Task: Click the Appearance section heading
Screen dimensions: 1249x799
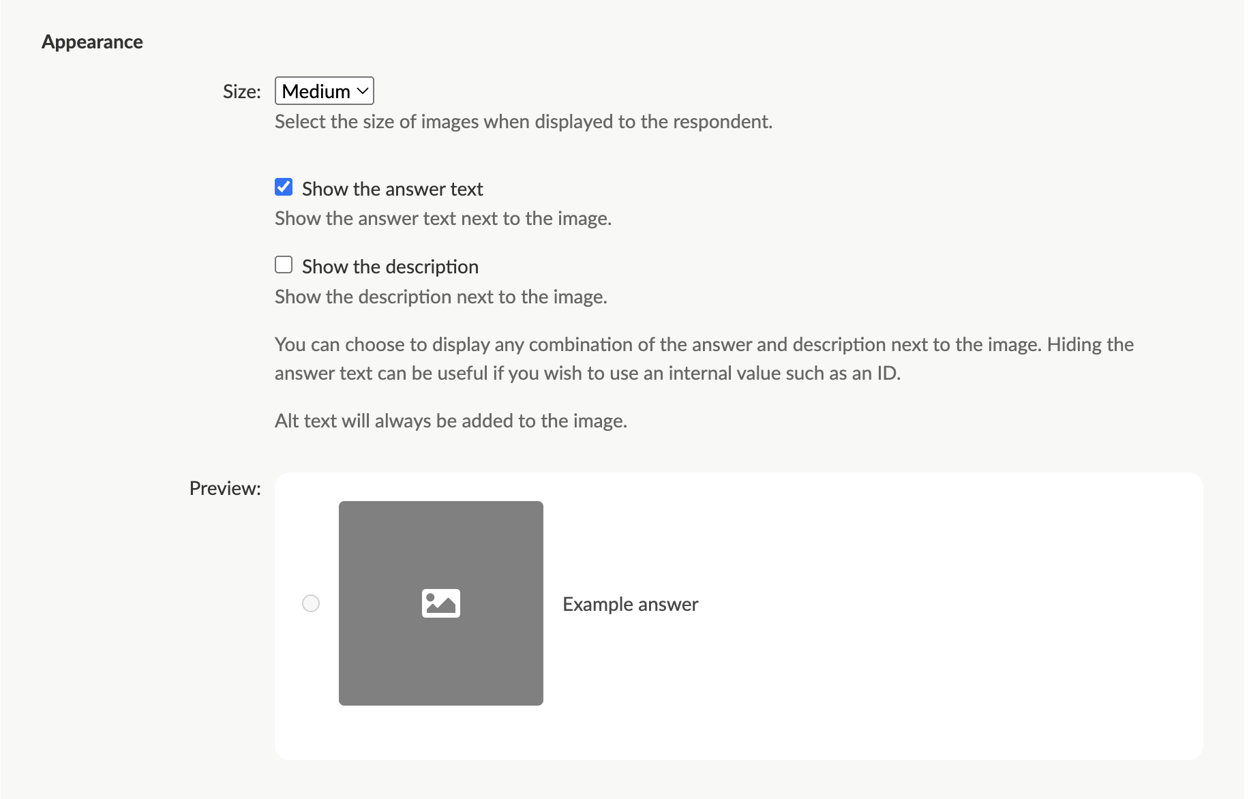Action: click(92, 41)
